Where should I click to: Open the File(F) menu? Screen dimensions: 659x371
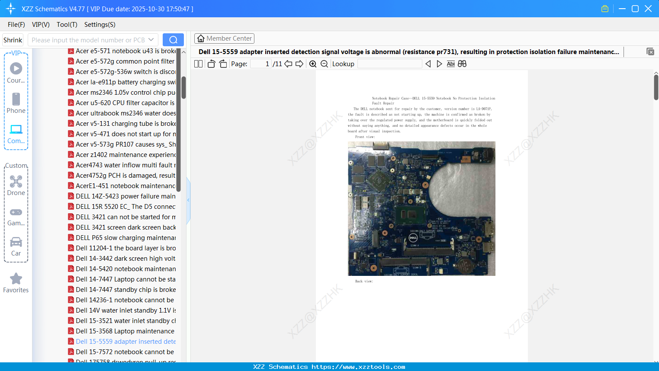(x=16, y=25)
